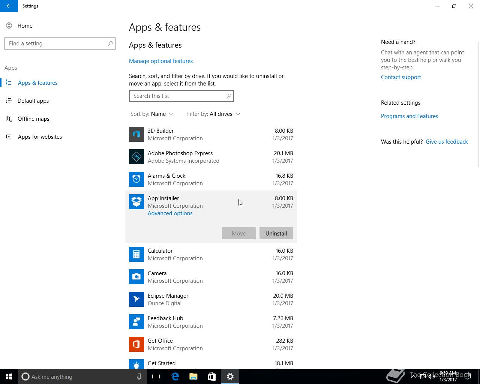Open Task View from taskbar
This screenshot has height=384, width=480.
[x=156, y=376]
